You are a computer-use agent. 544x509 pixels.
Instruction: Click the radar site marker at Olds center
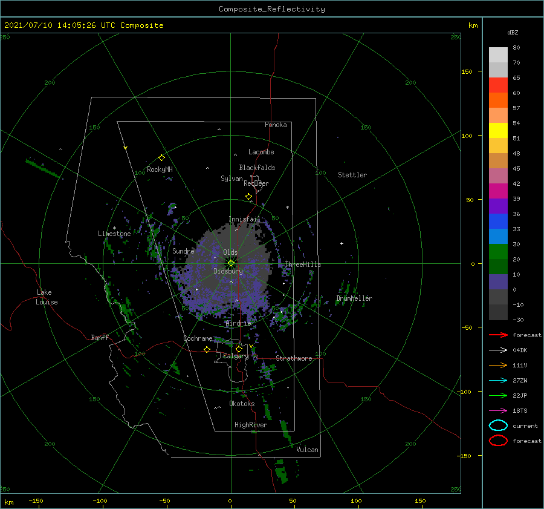click(x=231, y=263)
